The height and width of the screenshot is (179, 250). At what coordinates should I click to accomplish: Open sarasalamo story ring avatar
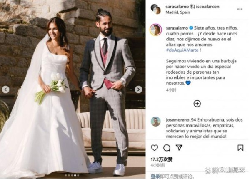pyautogui.click(x=156, y=30)
